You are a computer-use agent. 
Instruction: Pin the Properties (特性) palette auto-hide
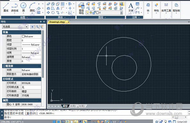click(x=41, y=22)
